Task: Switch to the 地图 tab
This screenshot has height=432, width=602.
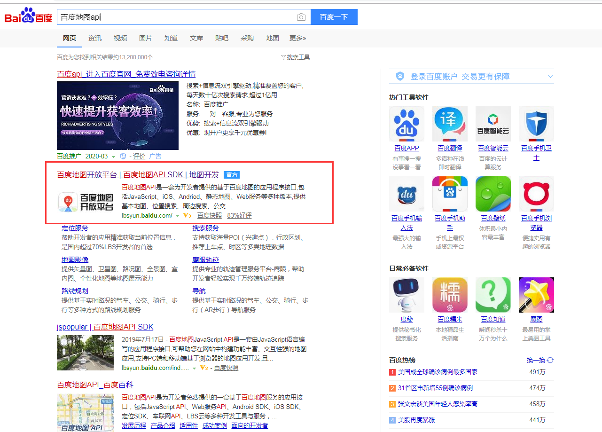Action: [273, 38]
